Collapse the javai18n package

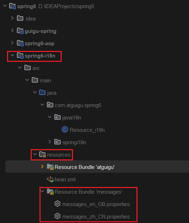pyautogui.click(x=50, y=117)
